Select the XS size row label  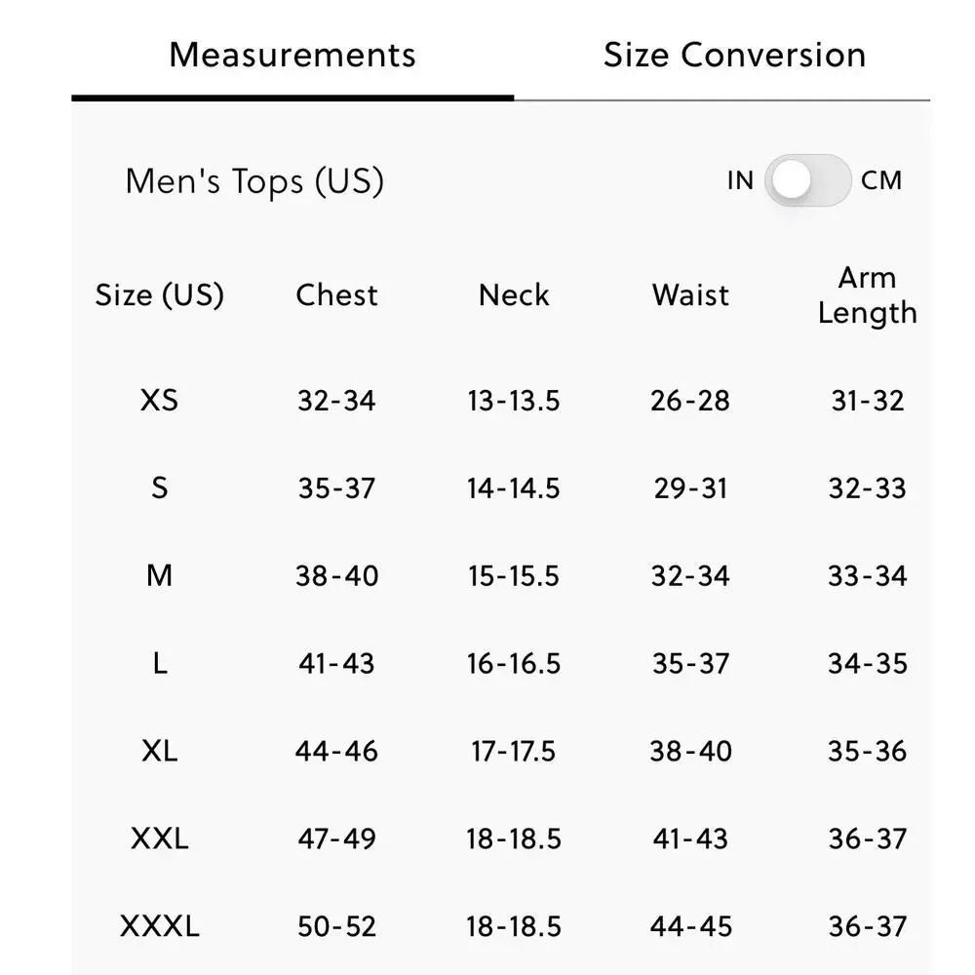(160, 400)
